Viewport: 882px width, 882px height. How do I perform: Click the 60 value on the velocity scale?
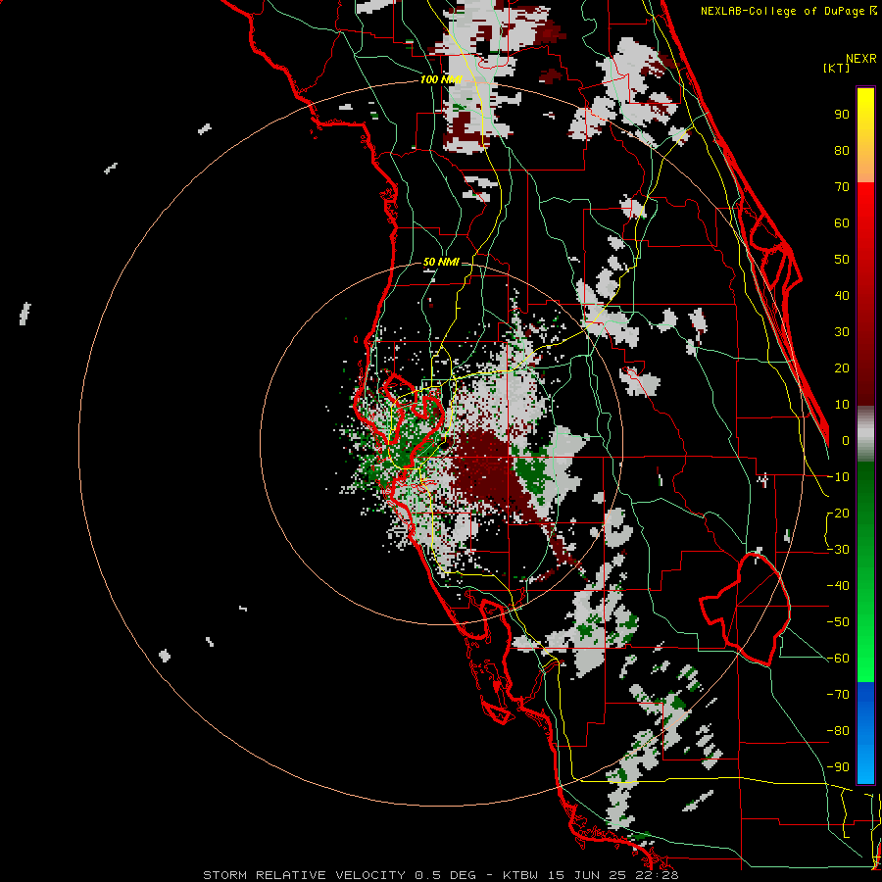coord(842,223)
